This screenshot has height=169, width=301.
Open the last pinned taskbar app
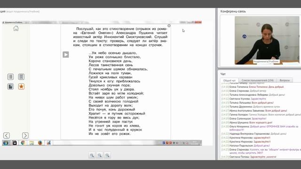point(48,143)
